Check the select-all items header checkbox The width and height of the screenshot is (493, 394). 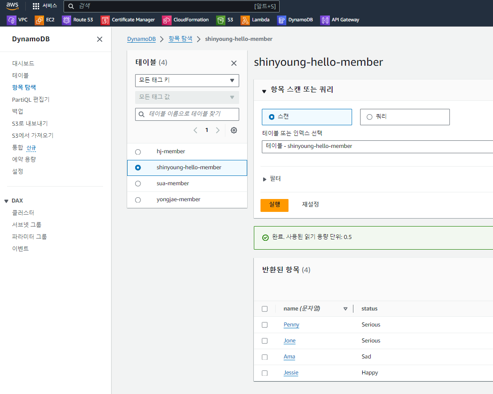[x=265, y=309]
